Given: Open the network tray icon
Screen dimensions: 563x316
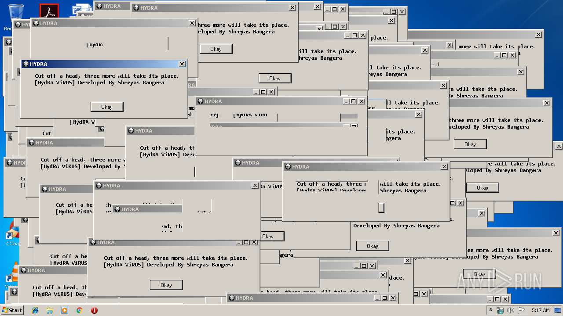Looking at the screenshot, I should coord(500,310).
